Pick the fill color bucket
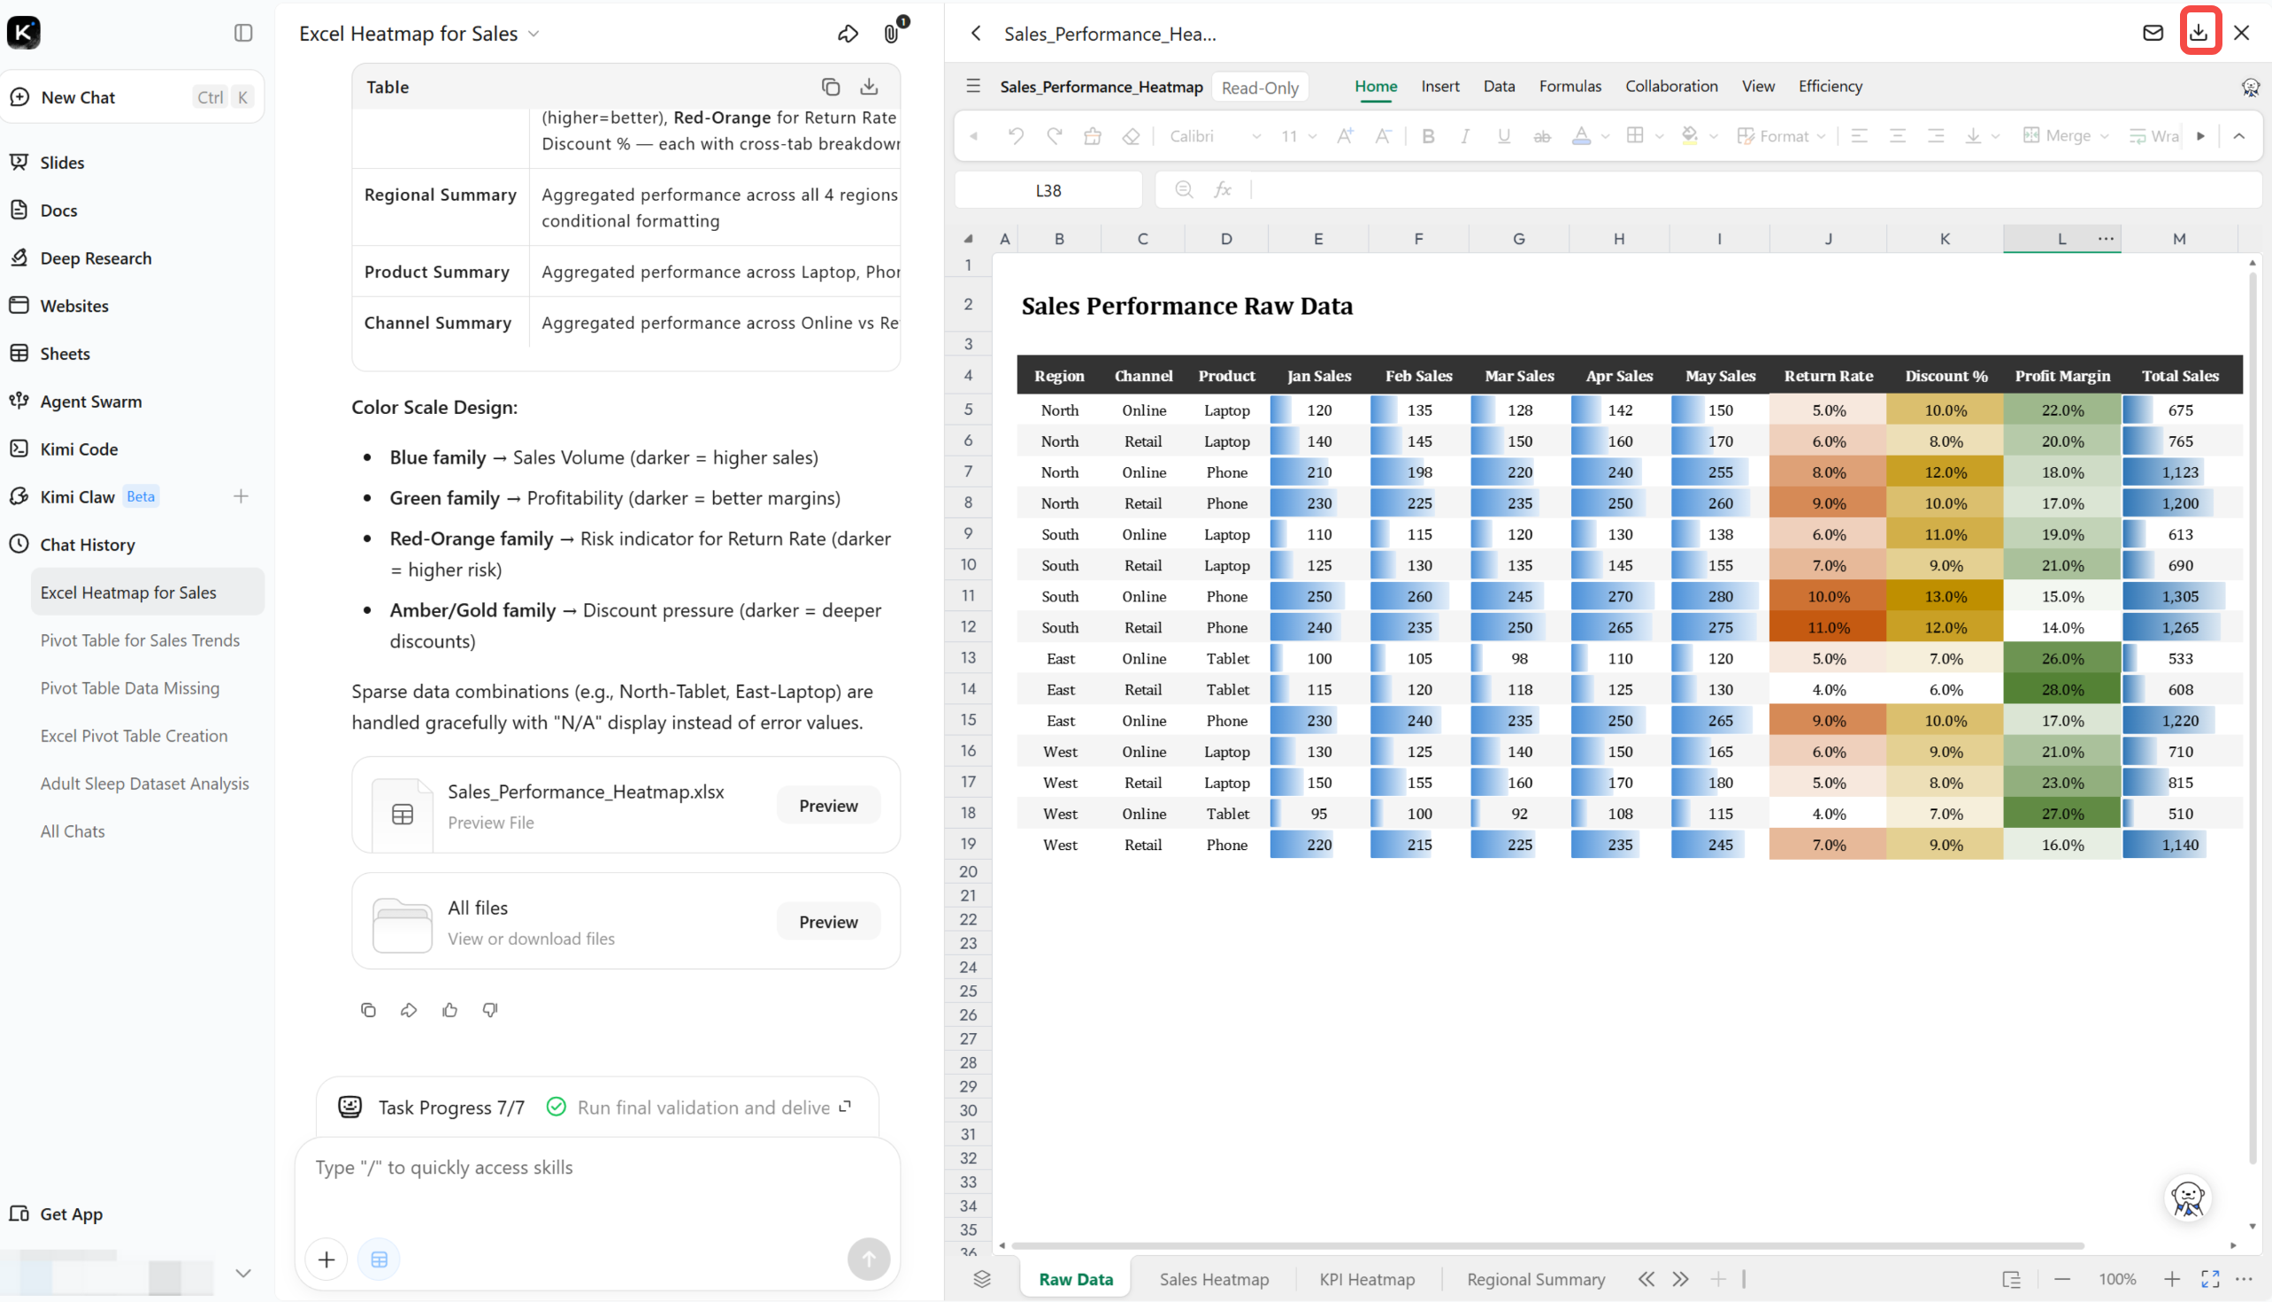 (1690, 136)
